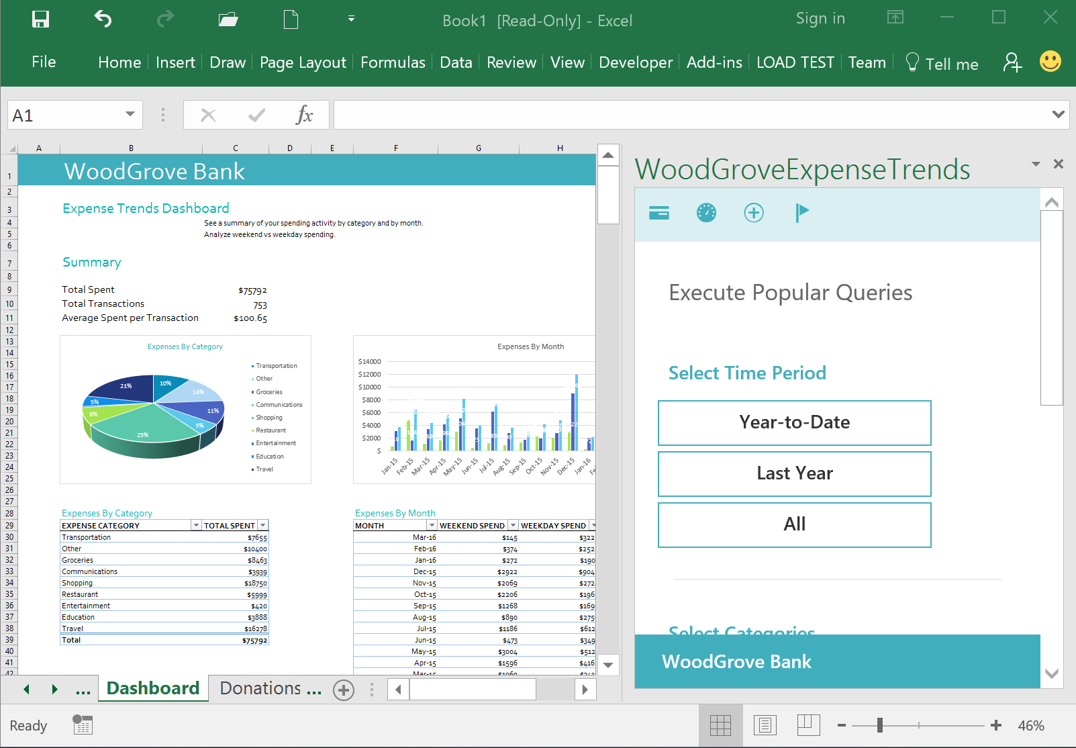
Task: Click the previous sheet navigation arrow
Action: 27,689
